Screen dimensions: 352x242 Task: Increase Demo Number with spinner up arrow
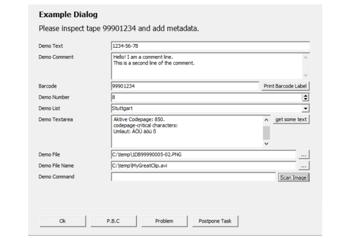pyautogui.click(x=305, y=96)
